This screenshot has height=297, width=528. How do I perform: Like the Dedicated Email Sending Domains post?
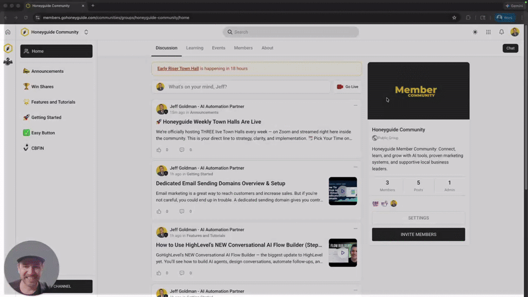(159, 211)
